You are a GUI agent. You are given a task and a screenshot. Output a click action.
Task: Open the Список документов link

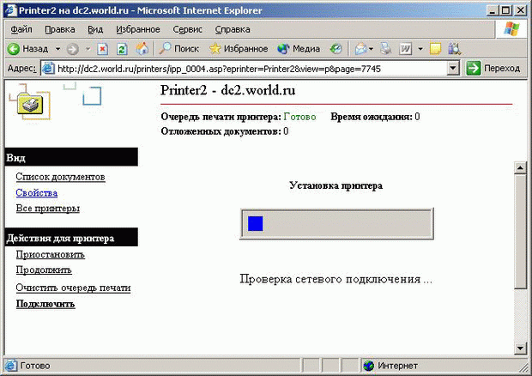point(60,177)
